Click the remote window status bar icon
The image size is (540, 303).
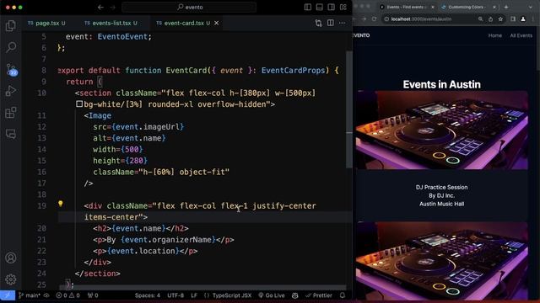pyautogui.click(x=8, y=295)
